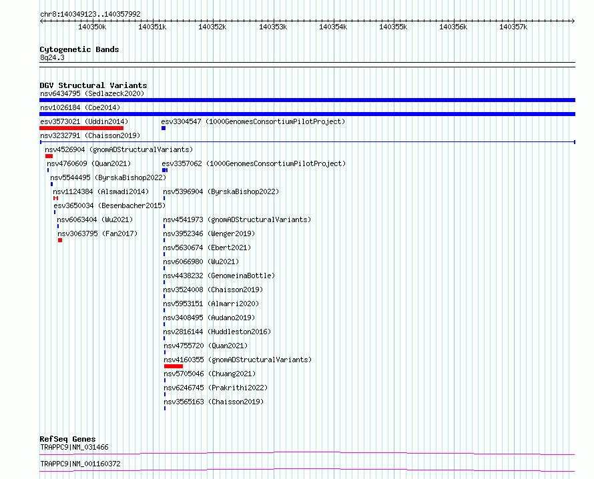Click the 140350k ruler position
This screenshot has width=594, height=479.
pyautogui.click(x=92, y=27)
